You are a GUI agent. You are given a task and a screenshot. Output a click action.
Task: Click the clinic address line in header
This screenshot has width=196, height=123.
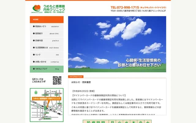[x=138, y=11]
